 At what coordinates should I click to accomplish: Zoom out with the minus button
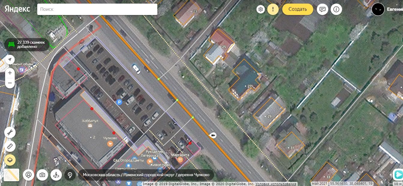tap(10, 83)
